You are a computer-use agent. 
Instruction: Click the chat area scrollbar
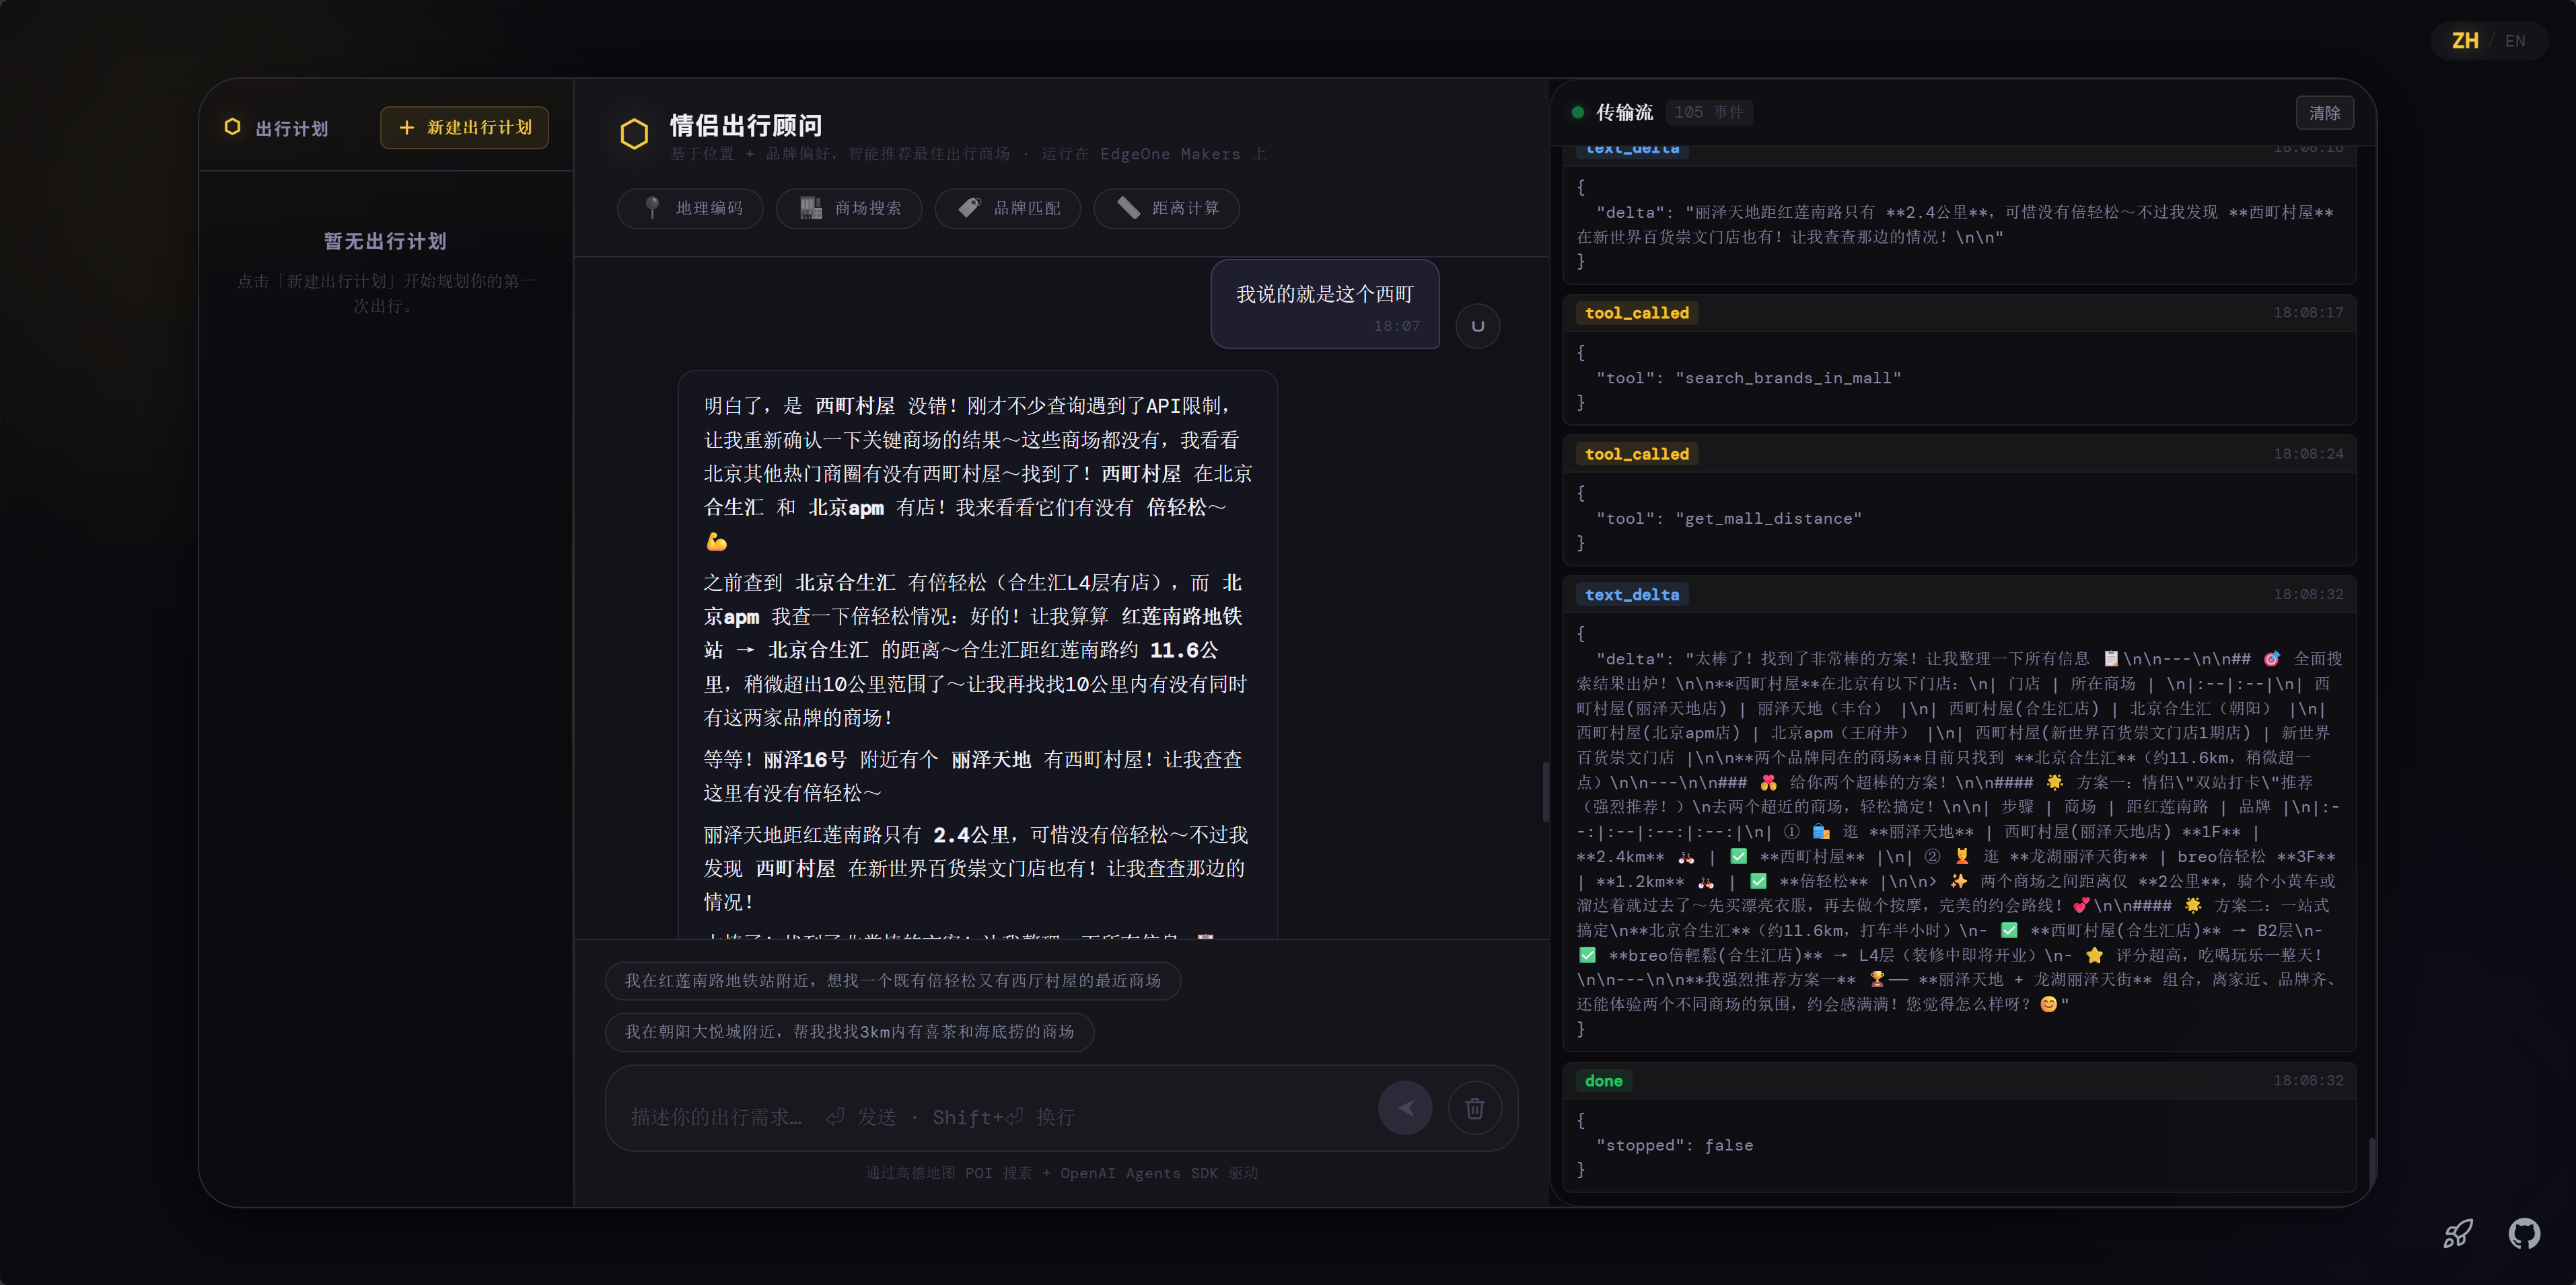tap(1545, 791)
